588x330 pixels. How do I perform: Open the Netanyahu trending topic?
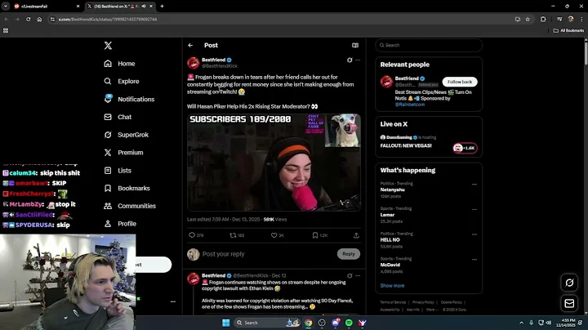[x=392, y=190]
